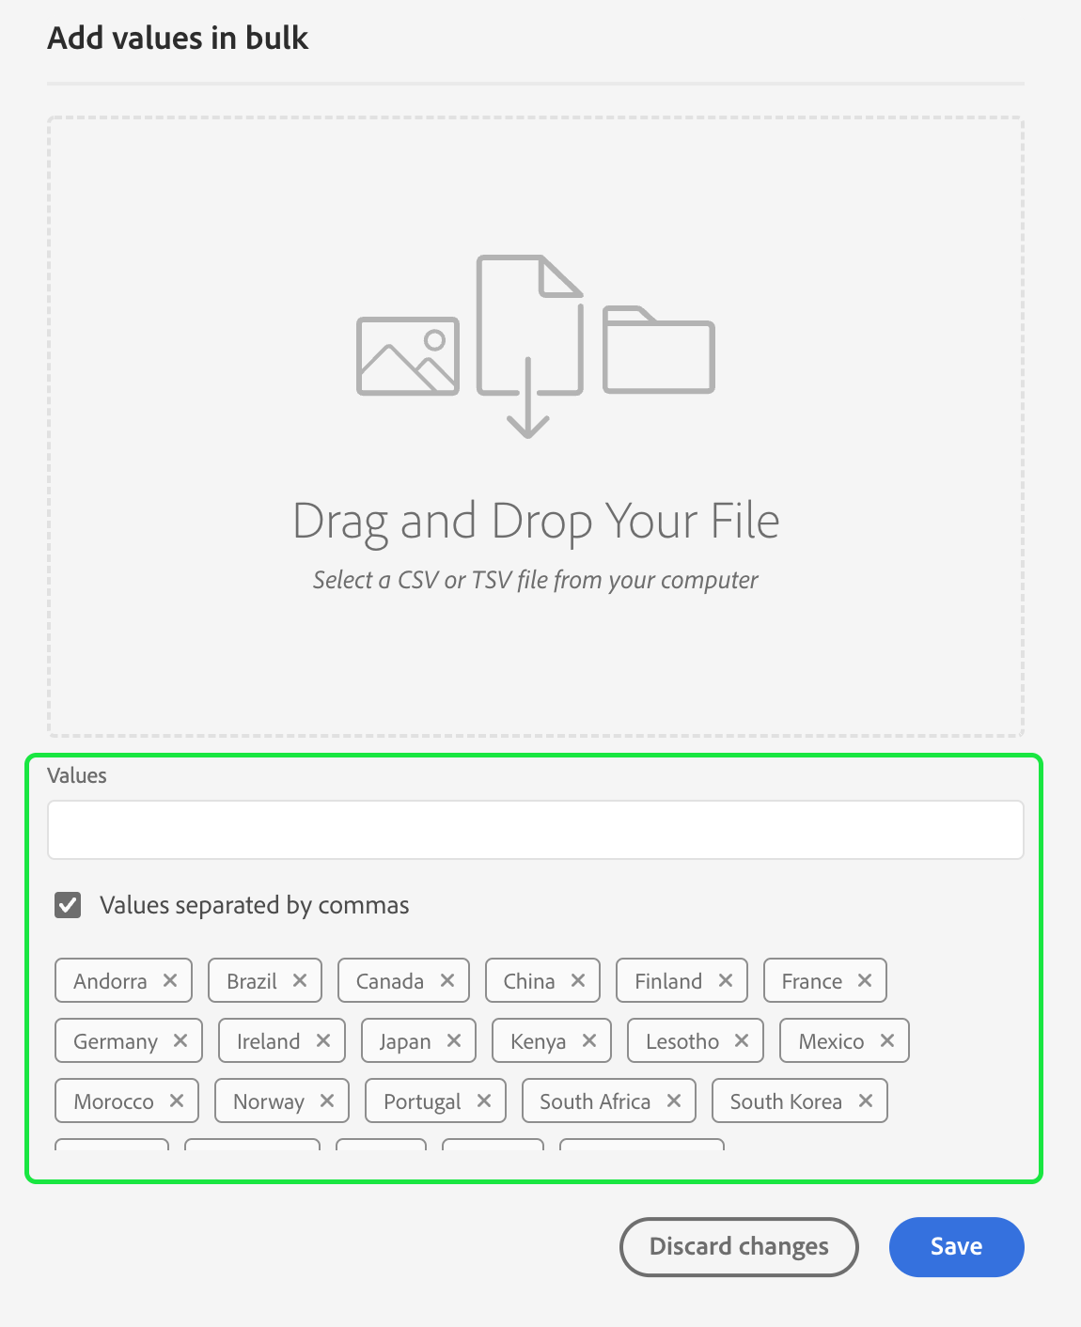Remove the Germany tag
This screenshot has height=1327, width=1081.
pyautogui.click(x=180, y=1040)
